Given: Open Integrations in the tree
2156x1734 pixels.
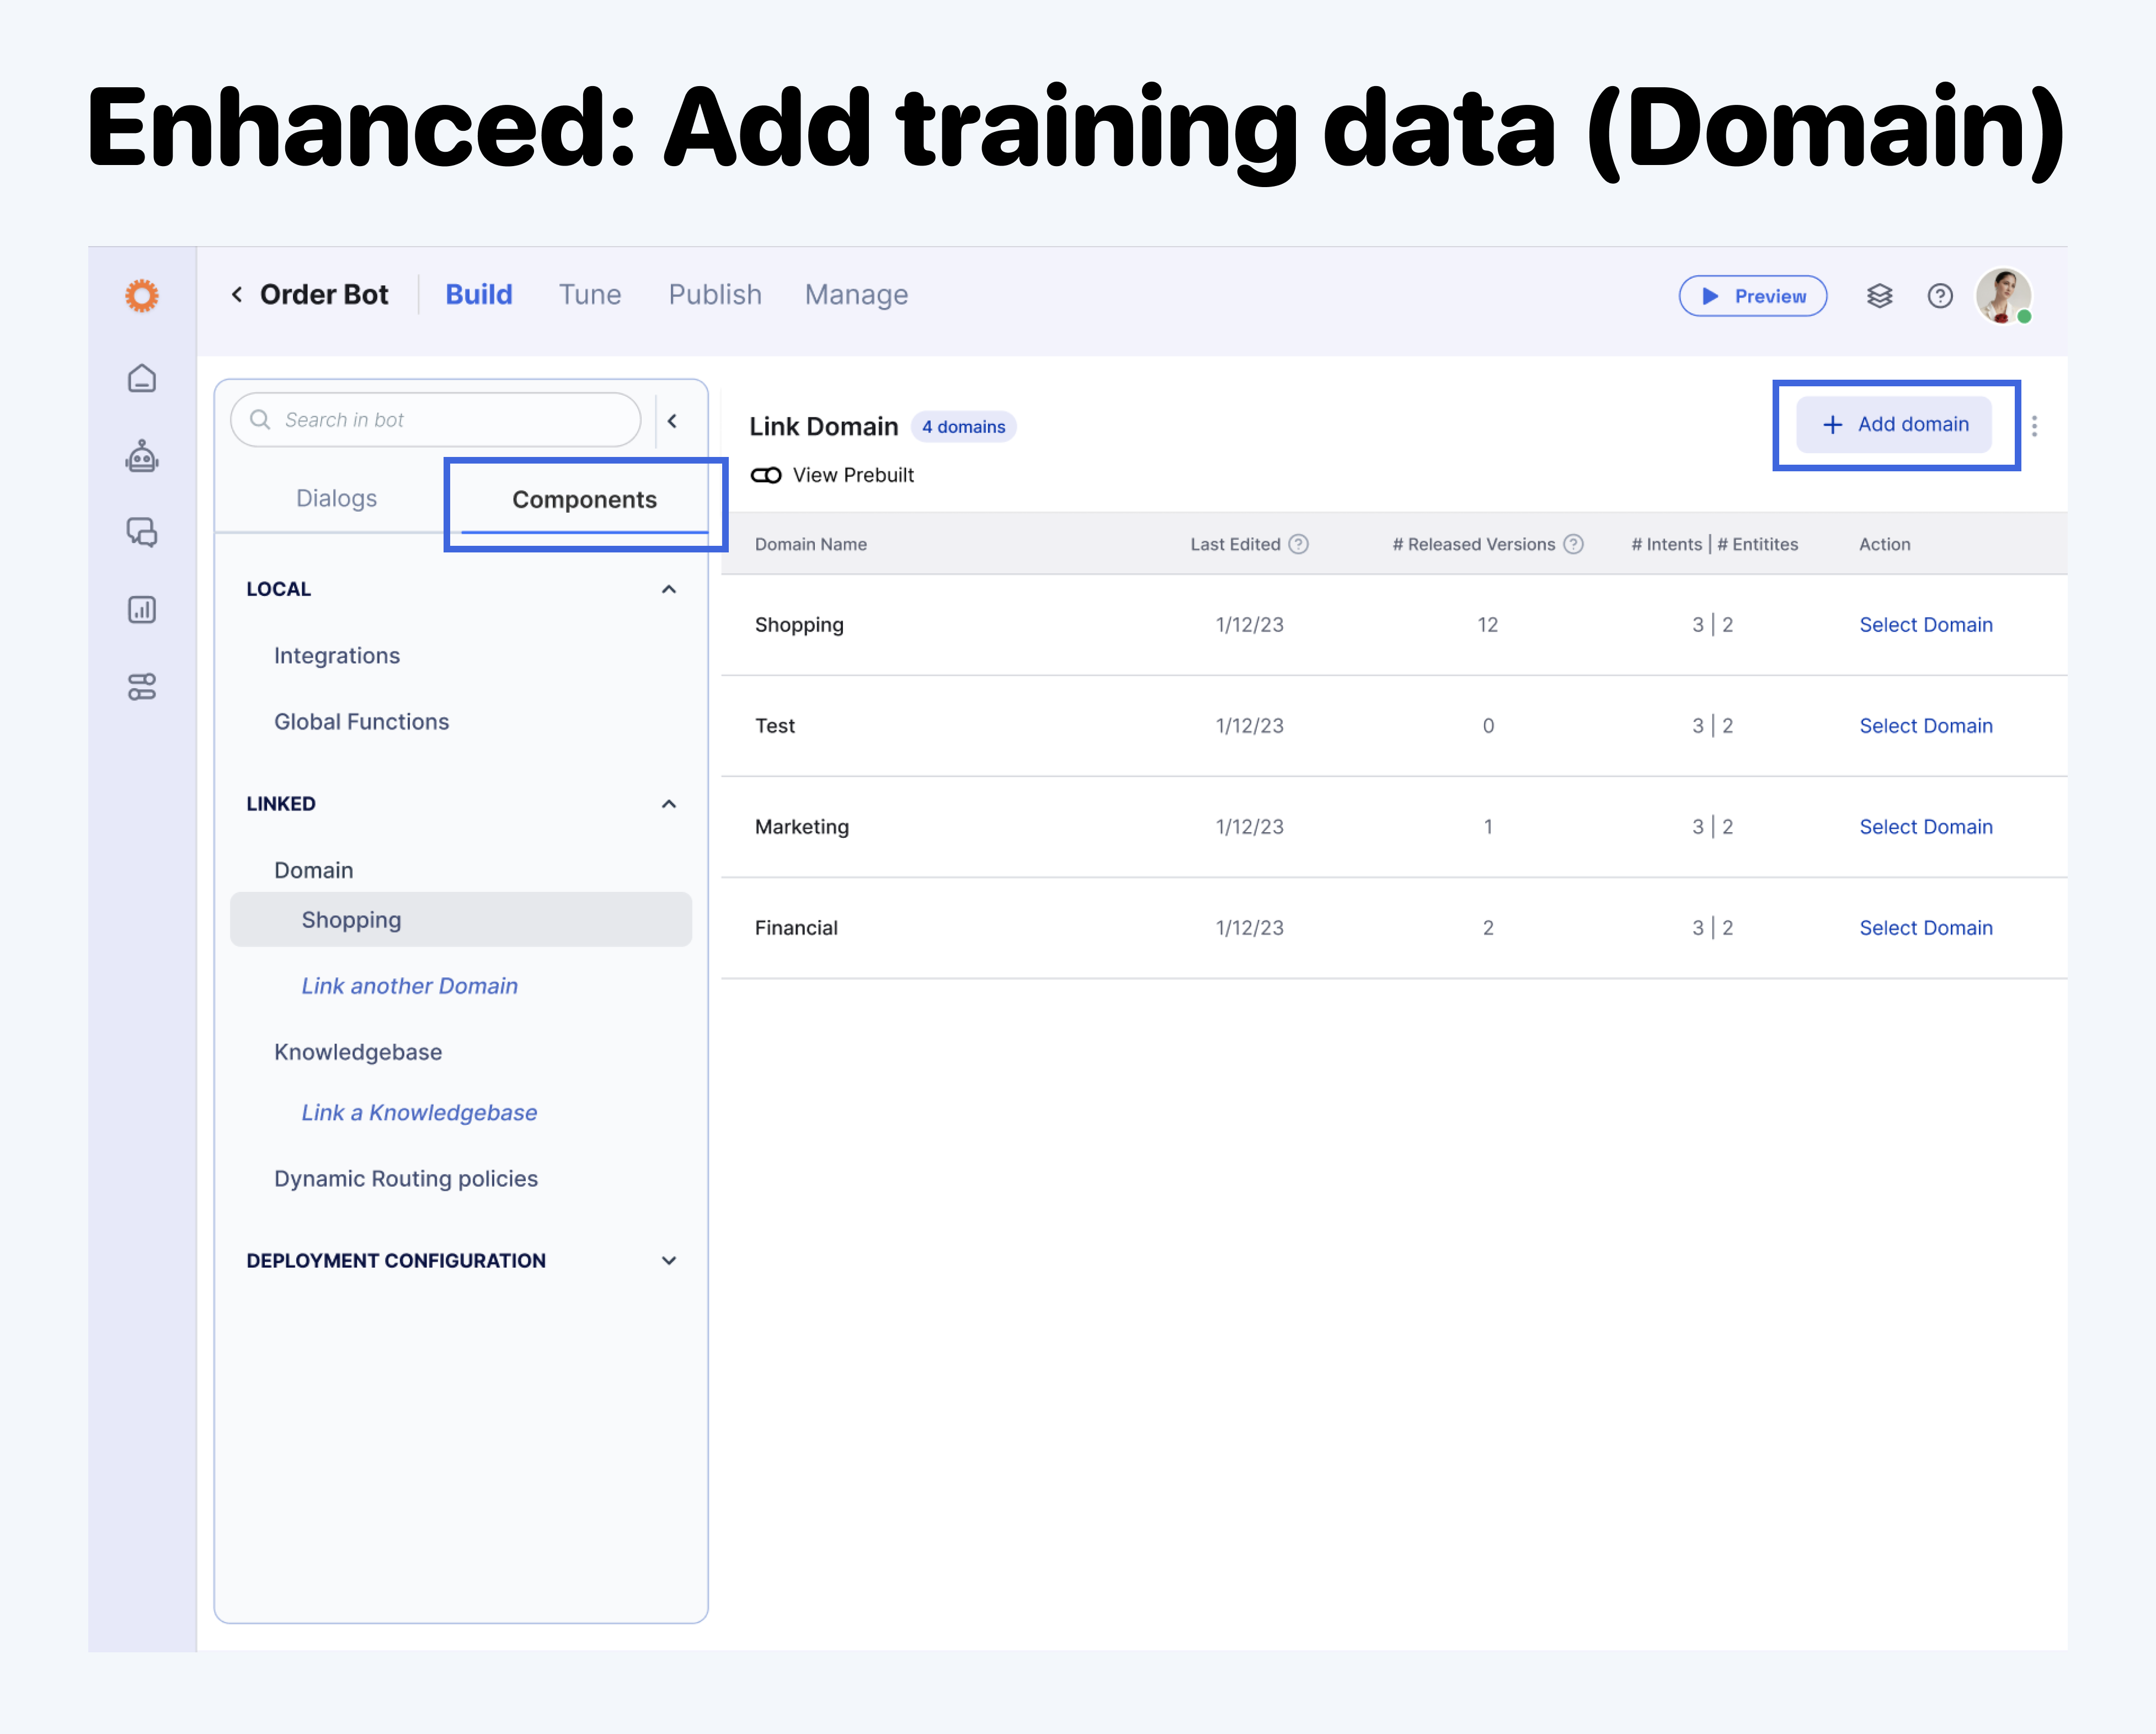Looking at the screenshot, I should [x=337, y=656].
